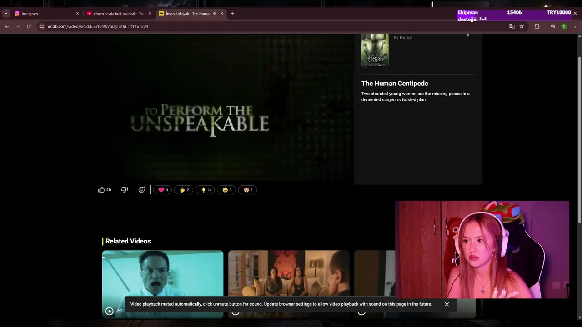Image resolution: width=582 pixels, height=327 pixels.
Task: Close the YouTube tab
Action: 150,14
